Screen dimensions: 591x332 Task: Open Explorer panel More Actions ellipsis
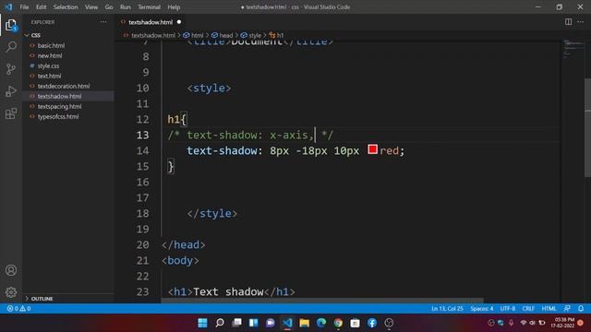tap(103, 22)
